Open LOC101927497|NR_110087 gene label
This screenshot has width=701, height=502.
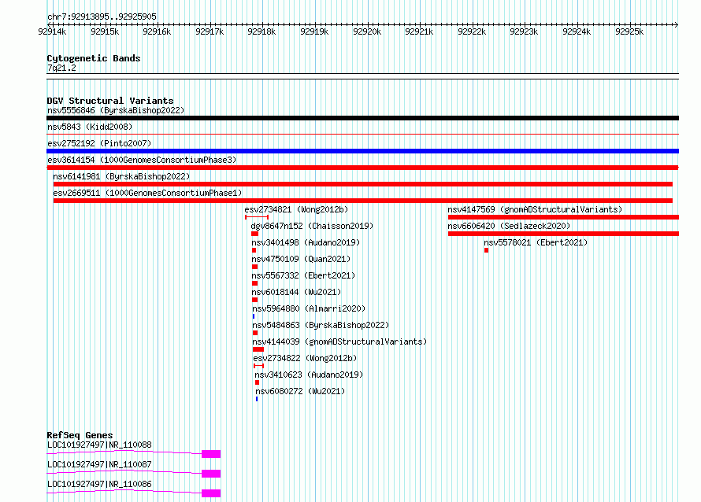tap(99, 464)
